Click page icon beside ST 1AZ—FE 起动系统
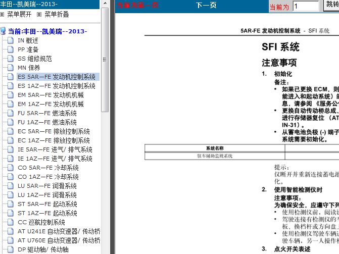 [x=11, y=213]
